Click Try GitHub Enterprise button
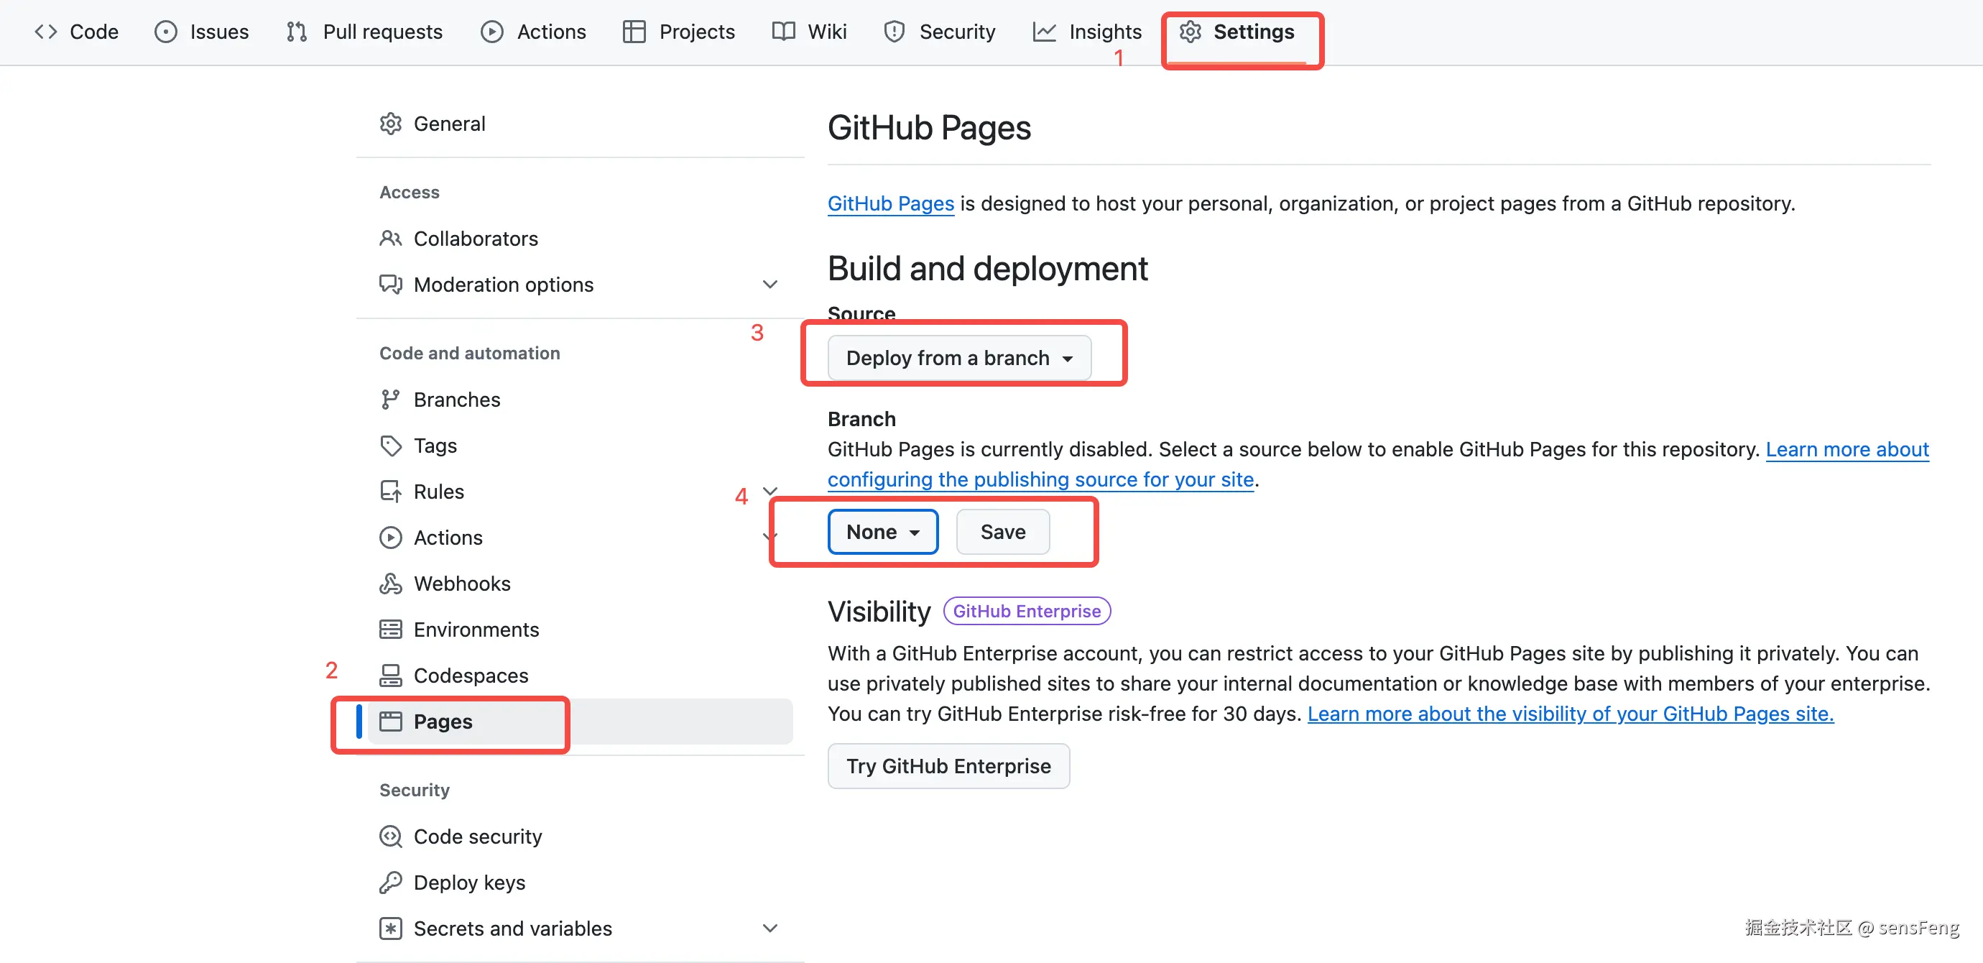Screen dimensions: 1983x963 click(948, 766)
